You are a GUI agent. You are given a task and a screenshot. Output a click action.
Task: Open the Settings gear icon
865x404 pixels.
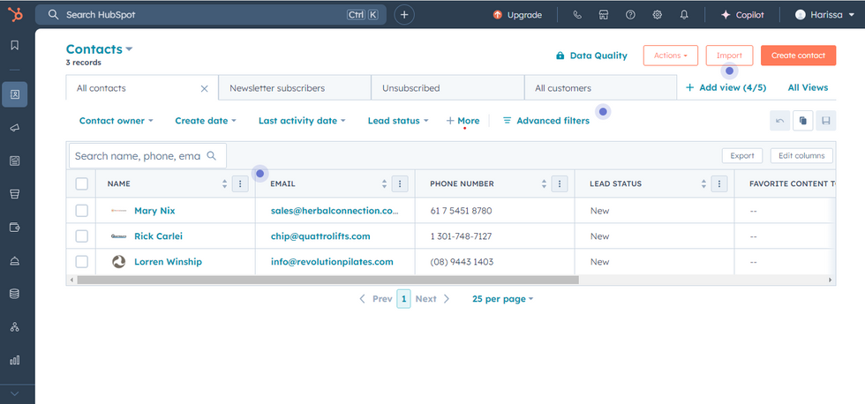(x=657, y=15)
